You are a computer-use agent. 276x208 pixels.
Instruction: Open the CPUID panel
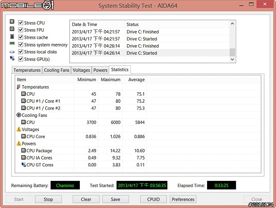(x=154, y=199)
